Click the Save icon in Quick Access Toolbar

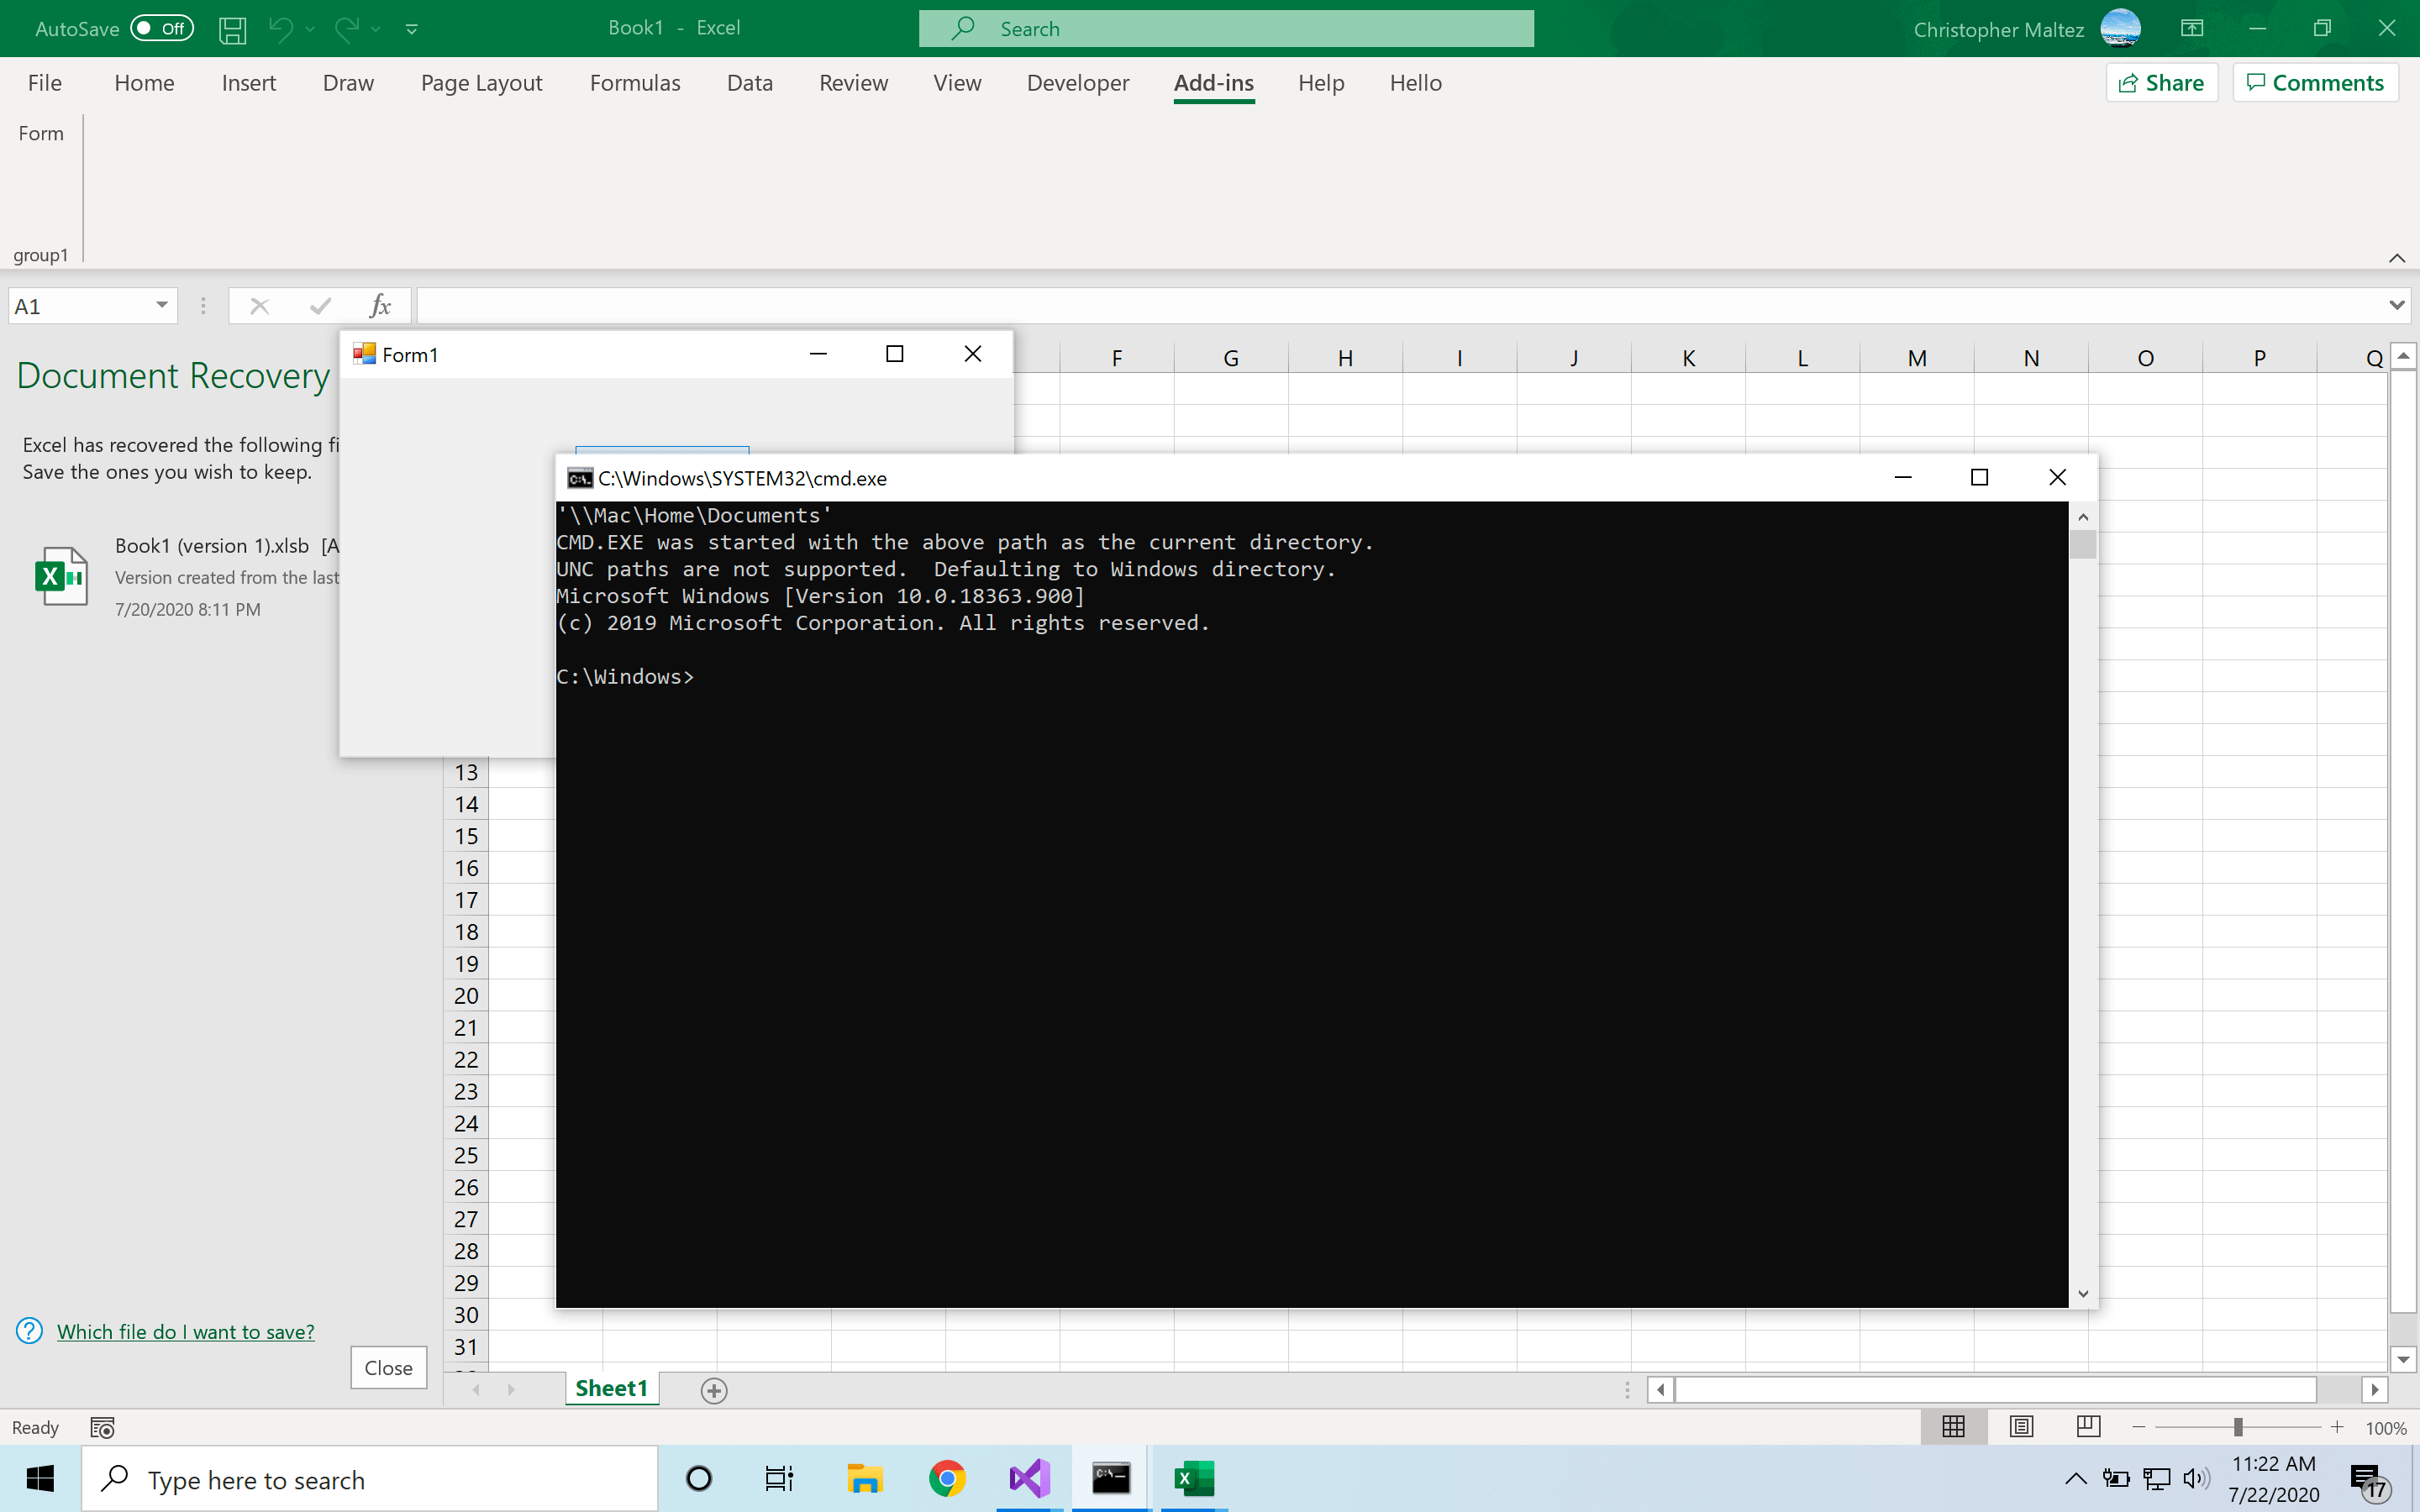231,28
